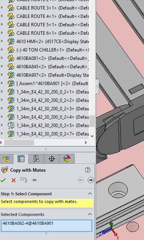This screenshot has height=240, width=144.
Task: Confirm Copy with Mates with green checkmark
Action: click(x=3, y=180)
